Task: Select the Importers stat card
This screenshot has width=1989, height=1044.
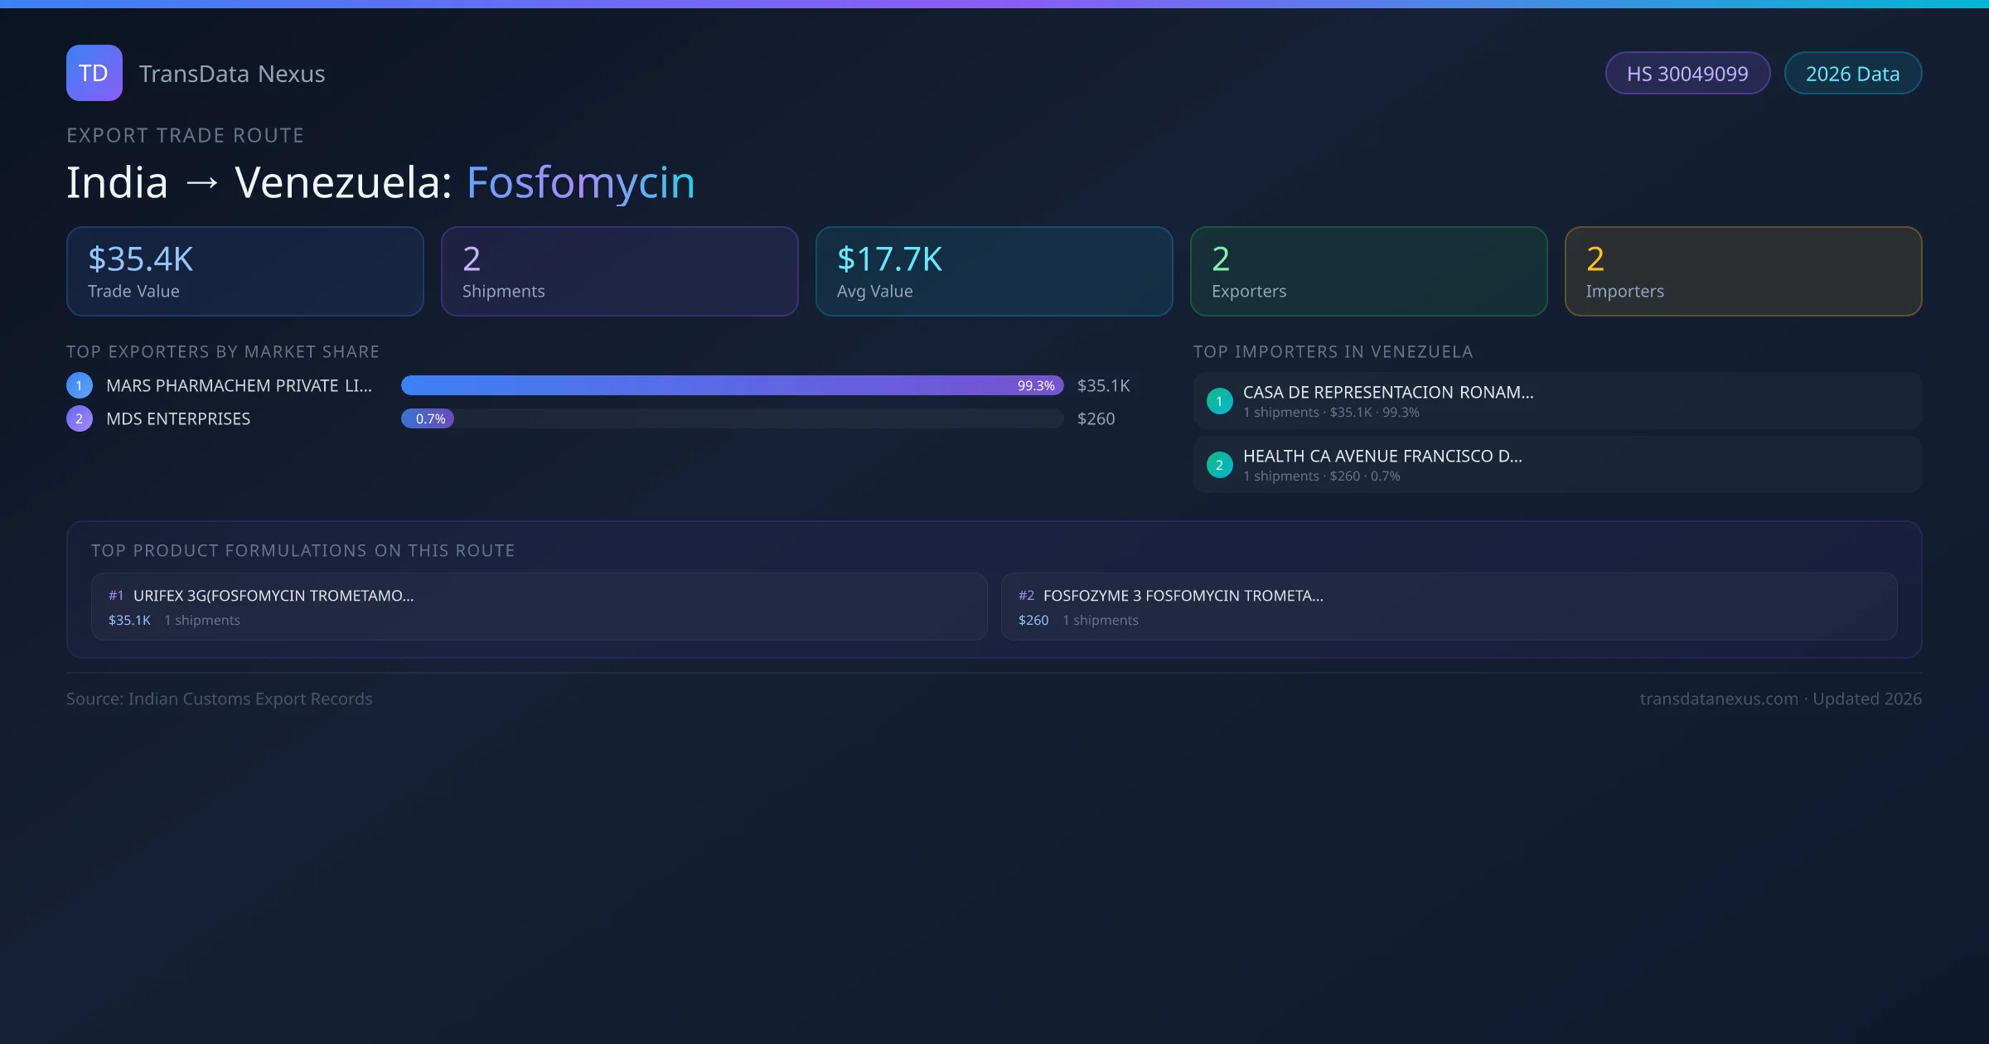Action: 1743,272
